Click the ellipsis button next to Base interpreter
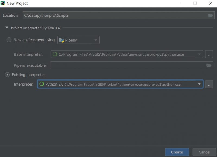 tap(209, 54)
